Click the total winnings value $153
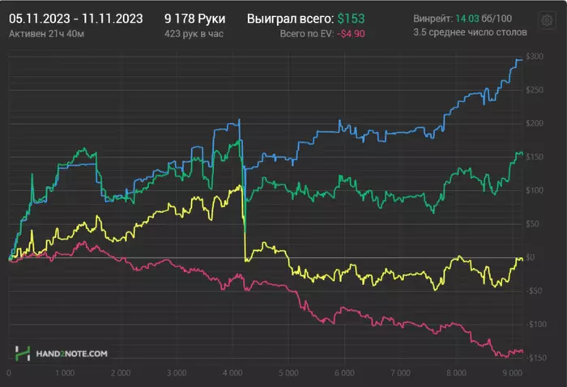 point(351,19)
